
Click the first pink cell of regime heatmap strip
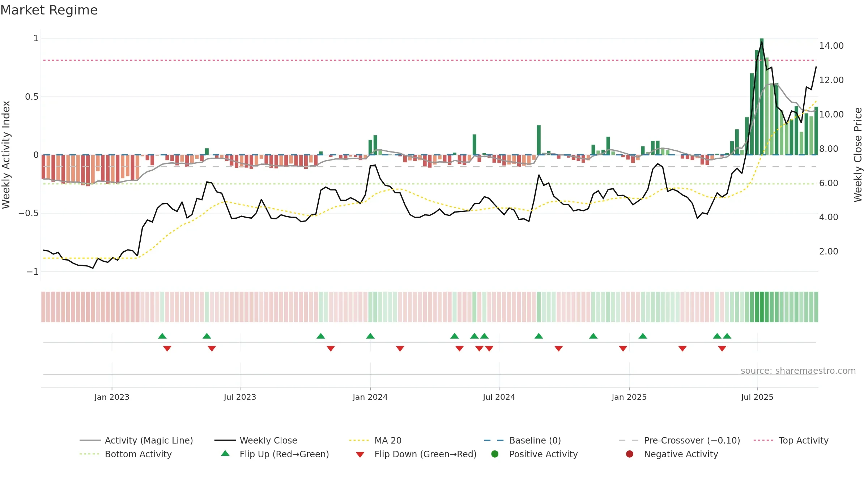43,307
